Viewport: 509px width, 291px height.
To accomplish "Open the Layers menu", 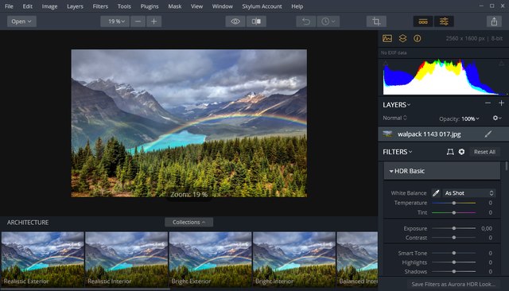I will coord(75,6).
